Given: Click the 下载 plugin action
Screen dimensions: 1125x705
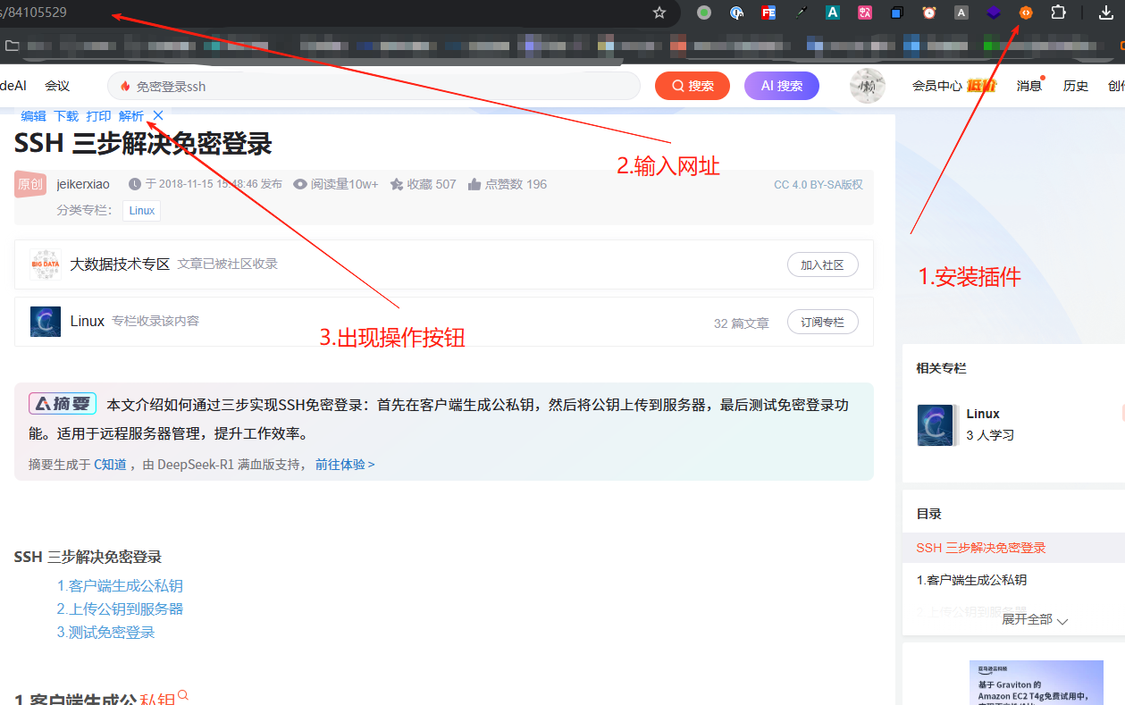Looking at the screenshot, I should (x=66, y=116).
